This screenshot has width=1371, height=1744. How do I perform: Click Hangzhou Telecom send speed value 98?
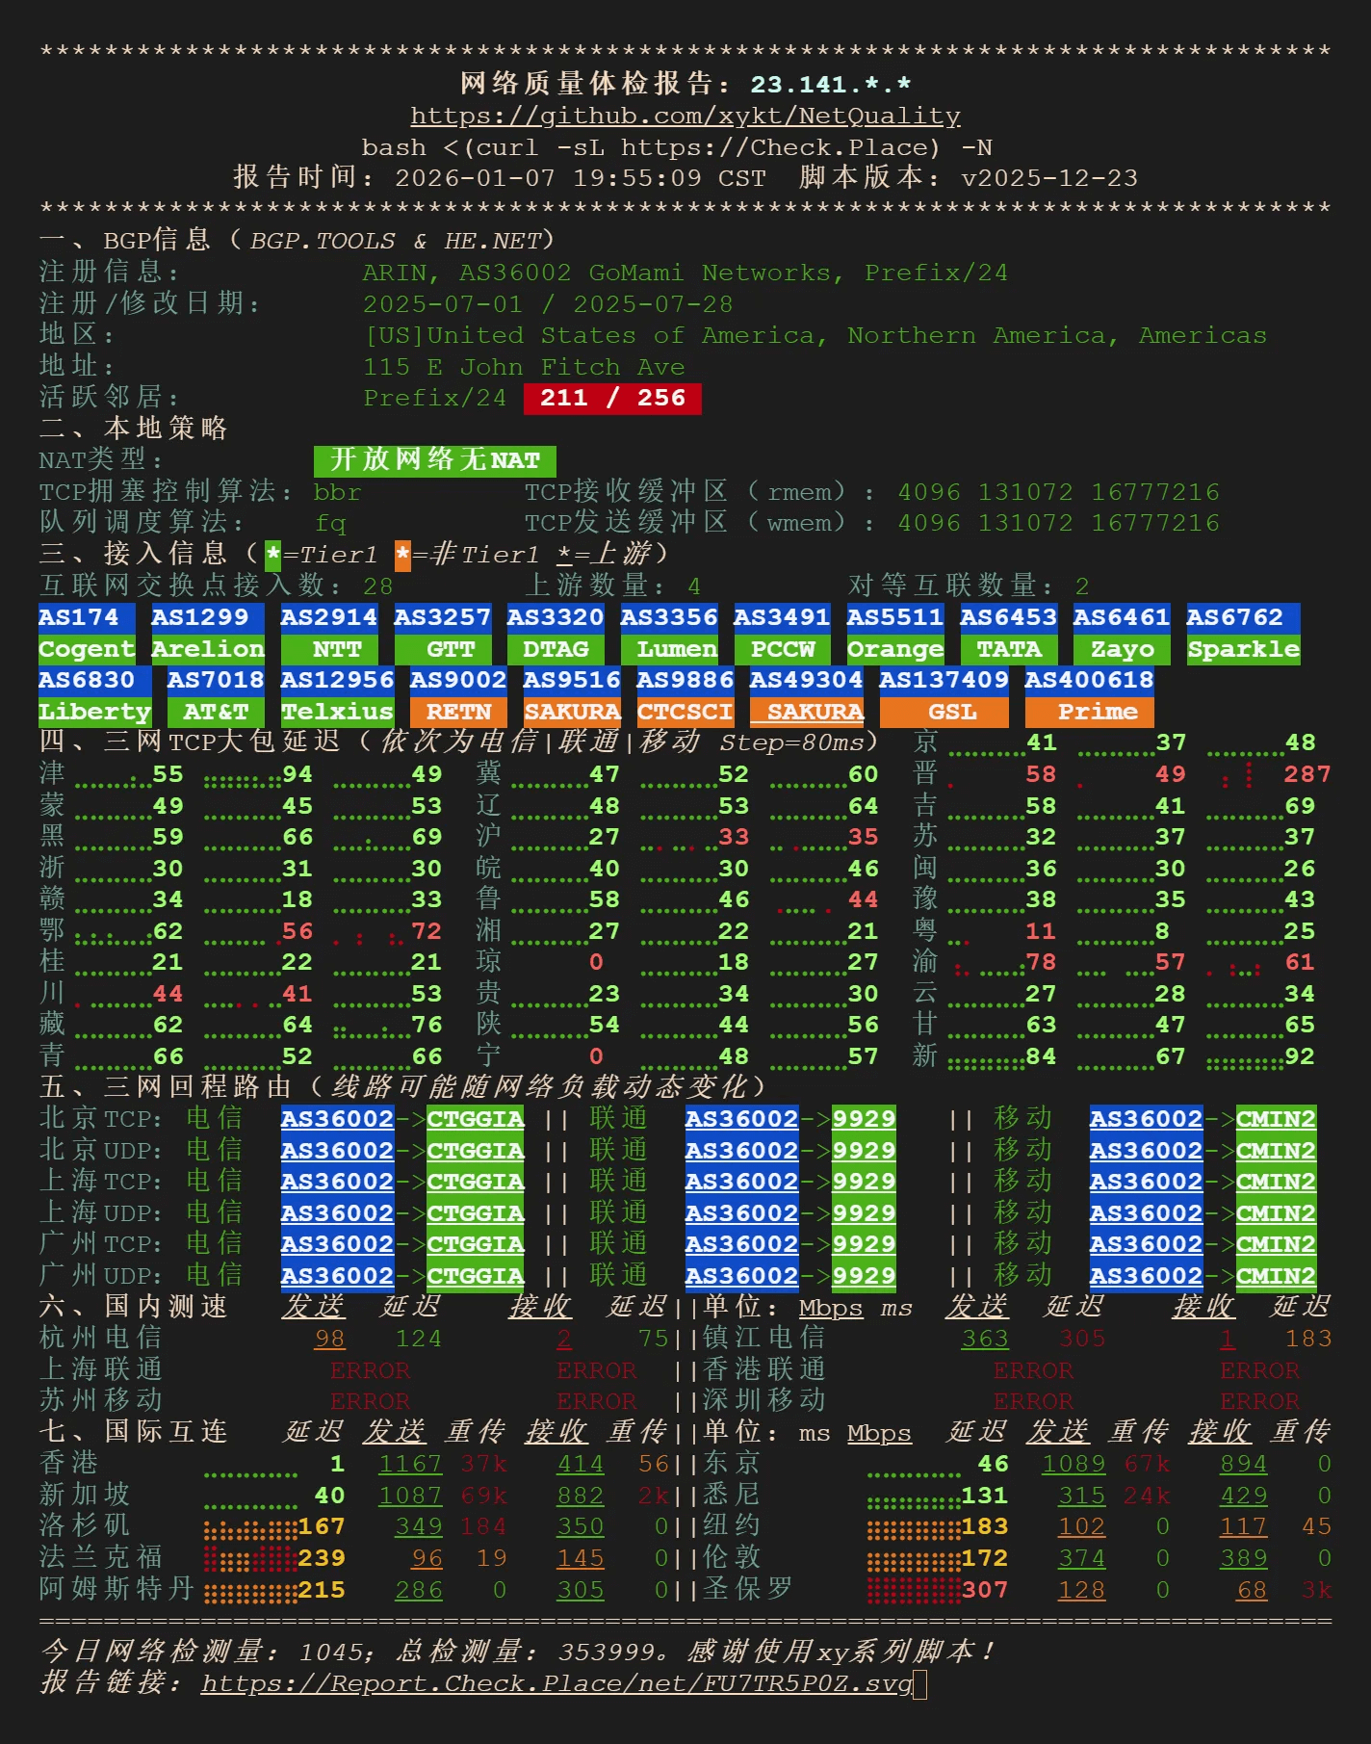pyautogui.click(x=329, y=1339)
